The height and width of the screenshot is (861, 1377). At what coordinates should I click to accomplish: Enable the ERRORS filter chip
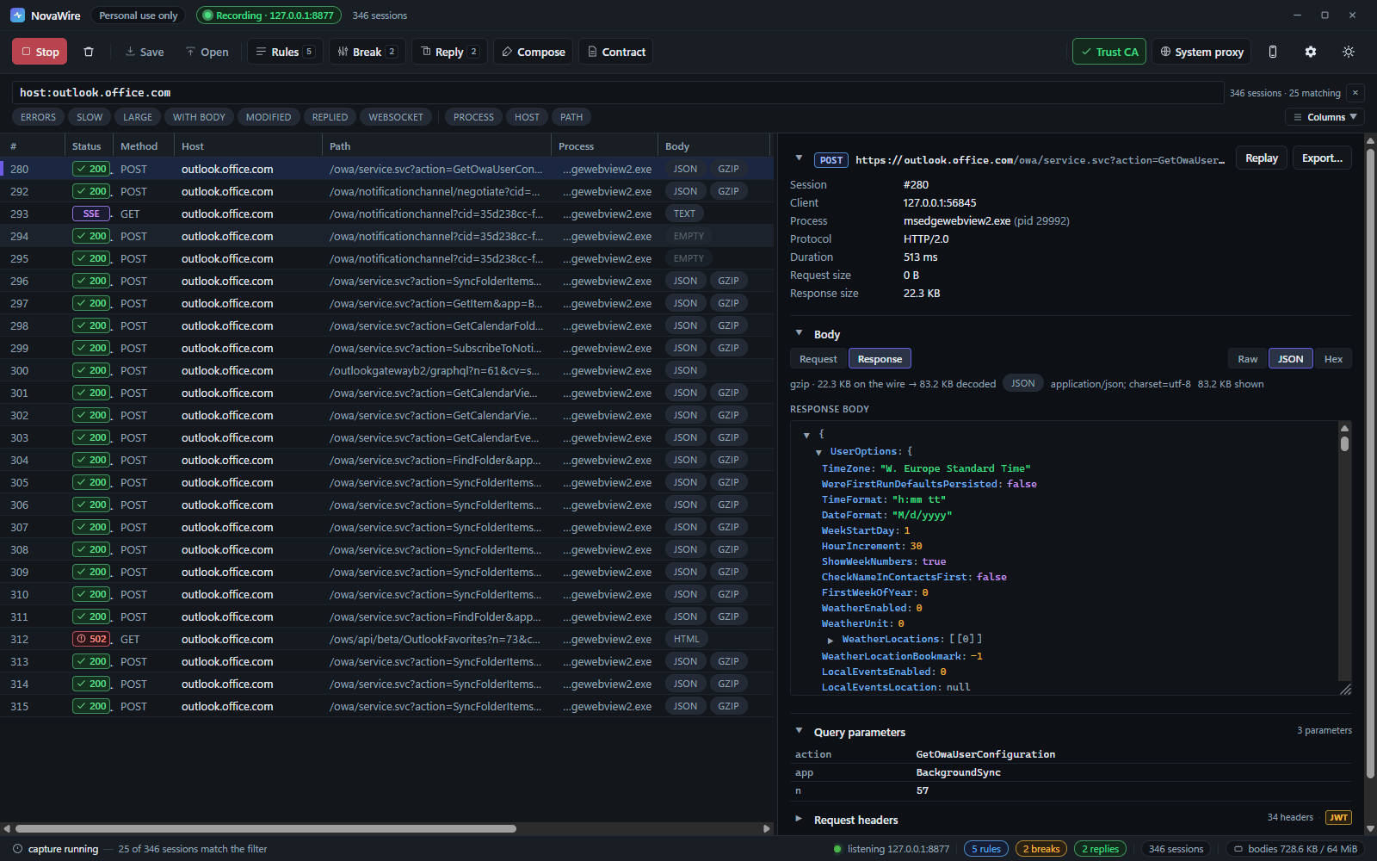(x=38, y=117)
